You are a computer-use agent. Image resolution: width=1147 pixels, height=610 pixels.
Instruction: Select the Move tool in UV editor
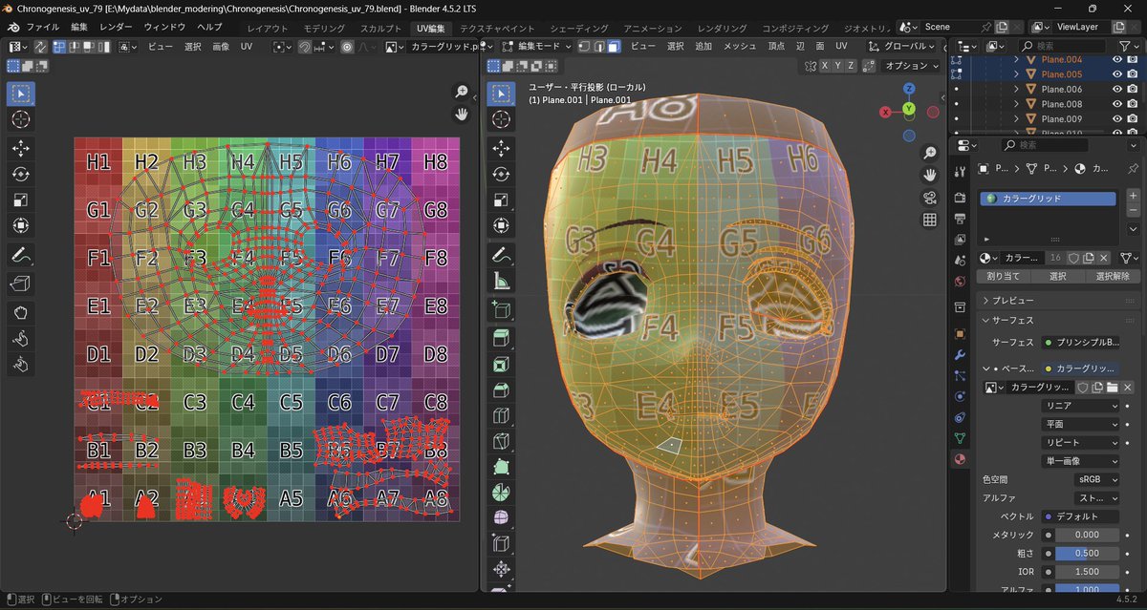21,148
